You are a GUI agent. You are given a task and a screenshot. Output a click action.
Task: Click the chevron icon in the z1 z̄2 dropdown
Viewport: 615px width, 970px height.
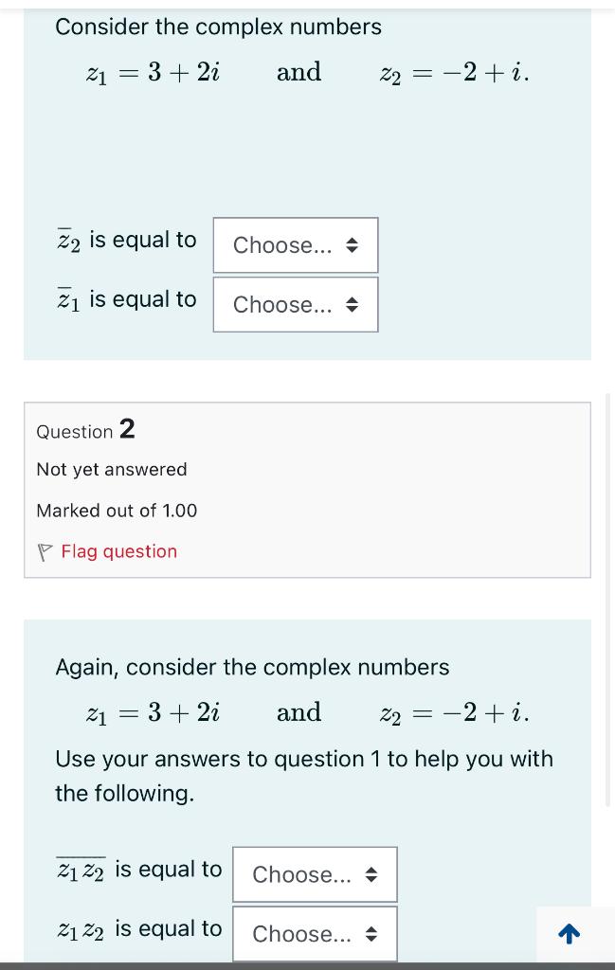click(x=370, y=934)
